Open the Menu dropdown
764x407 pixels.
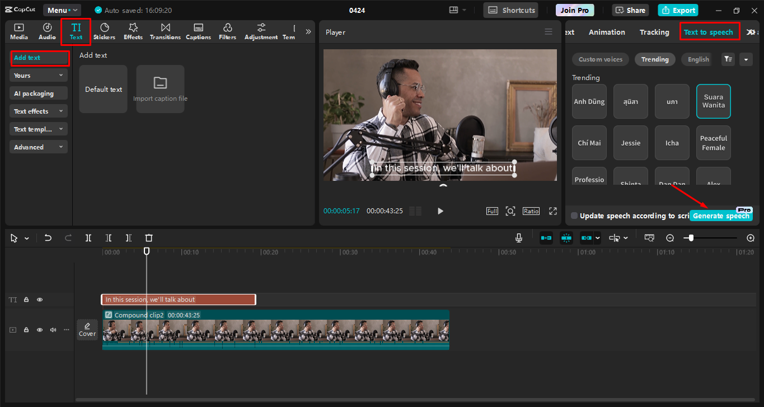(x=62, y=10)
